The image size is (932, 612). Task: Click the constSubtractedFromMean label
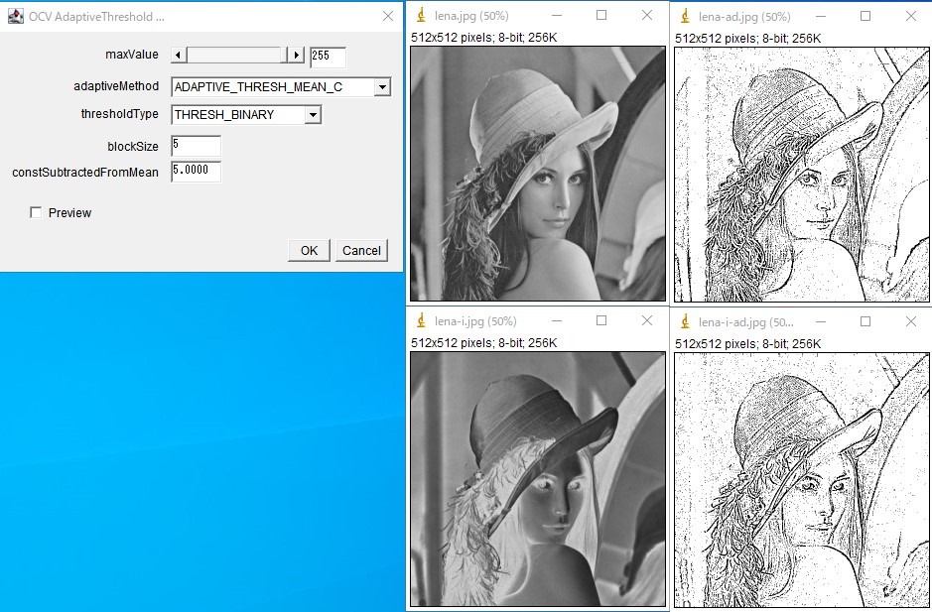85,173
